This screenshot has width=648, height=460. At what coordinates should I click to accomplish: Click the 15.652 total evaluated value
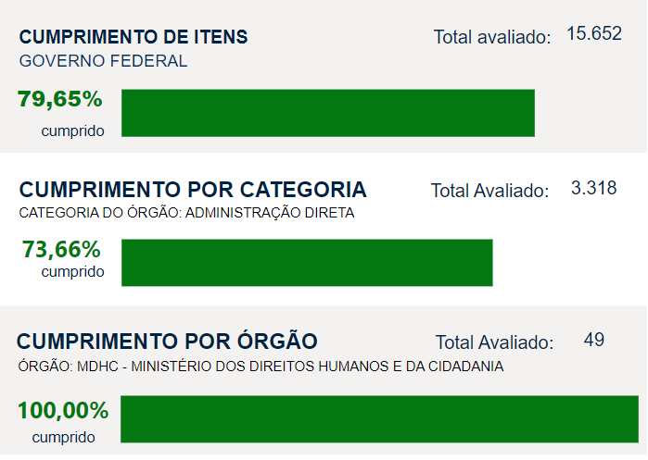pos(593,34)
